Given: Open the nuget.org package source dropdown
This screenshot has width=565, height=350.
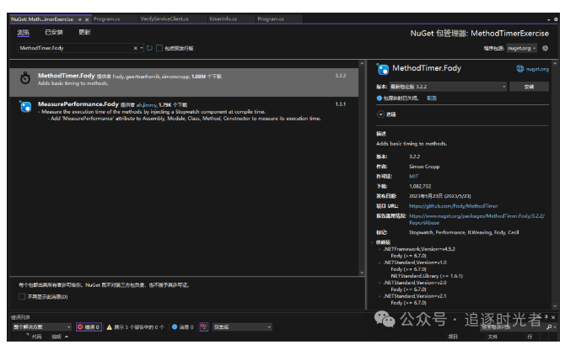Looking at the screenshot, I should point(522,48).
